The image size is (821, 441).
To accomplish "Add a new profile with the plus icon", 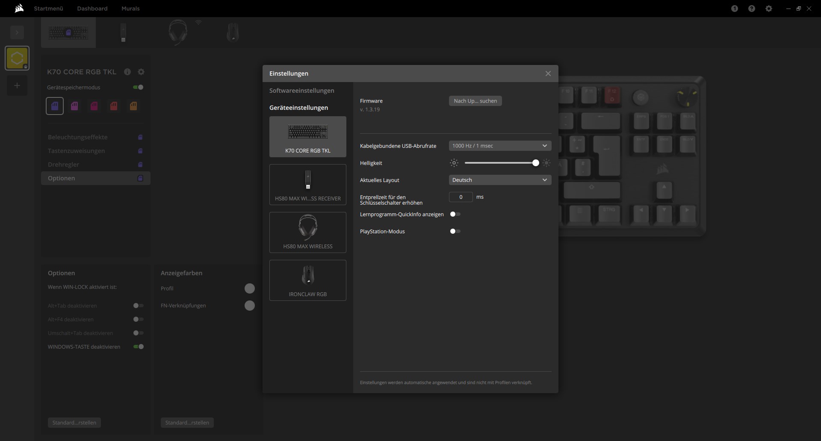I will [x=17, y=85].
